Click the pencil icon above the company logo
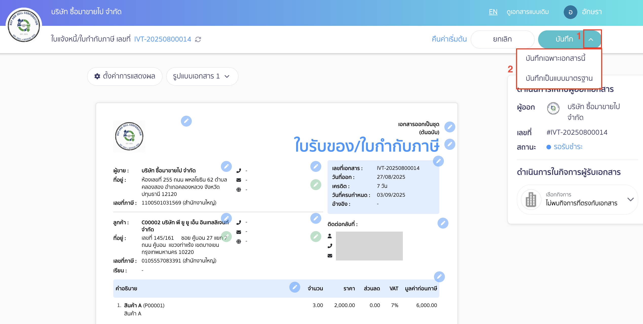The height and width of the screenshot is (324, 643). 186,121
